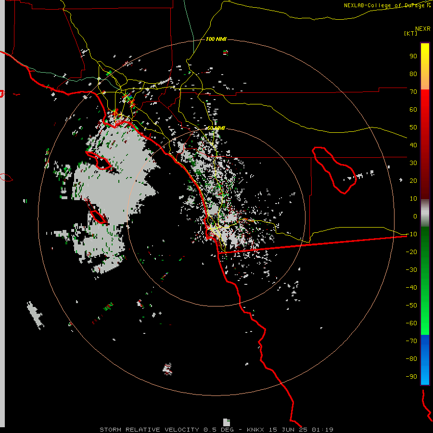Click the 60 value on the velocity scale
Screen dimensions: 433x433
[413, 109]
